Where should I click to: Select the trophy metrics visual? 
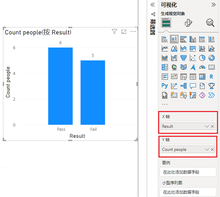(211, 86)
